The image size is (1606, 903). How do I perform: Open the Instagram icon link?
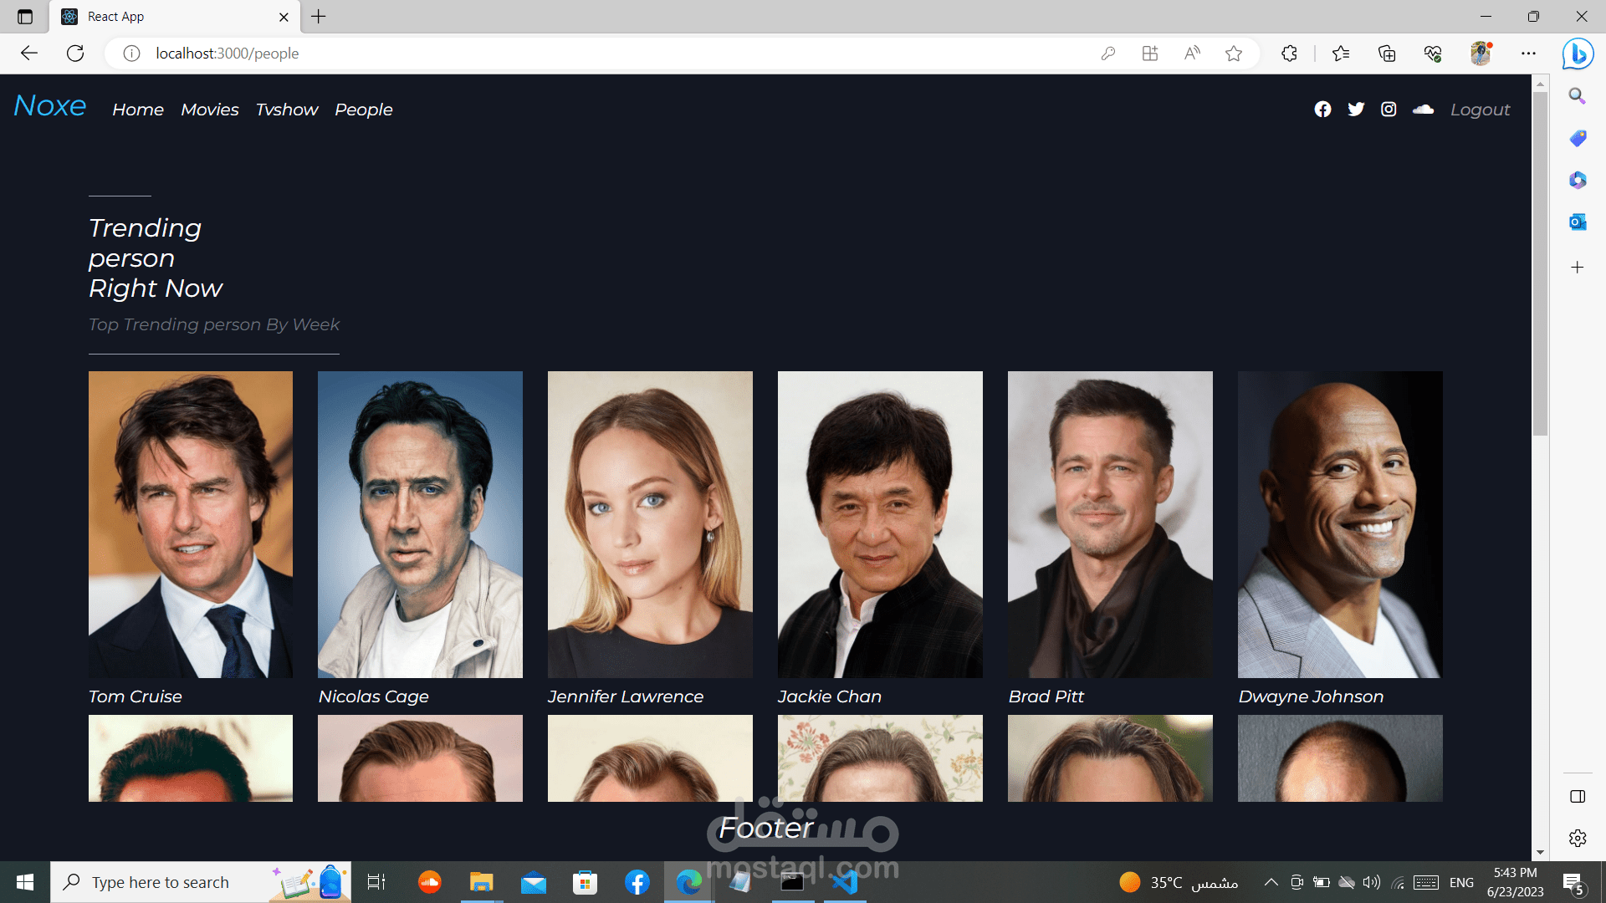[1389, 110]
